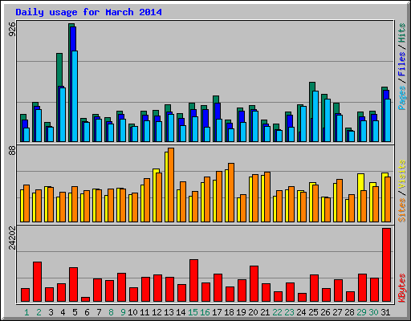The image size is (411, 321).
Task: Select the 'KBytes' legend label
Action: coord(402,288)
